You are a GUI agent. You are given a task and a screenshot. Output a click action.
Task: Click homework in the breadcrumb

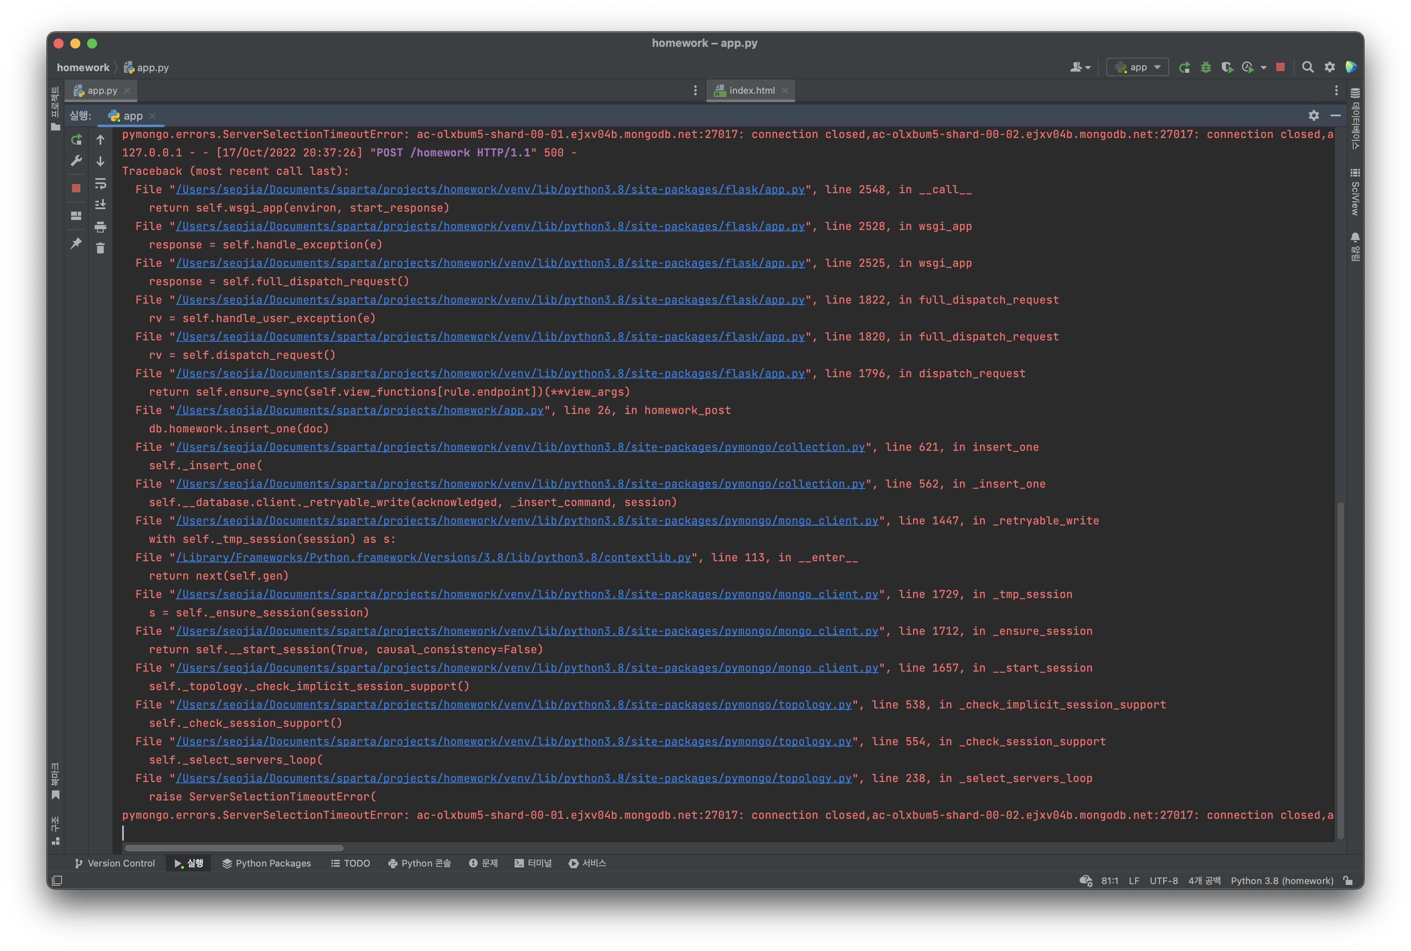click(x=83, y=67)
